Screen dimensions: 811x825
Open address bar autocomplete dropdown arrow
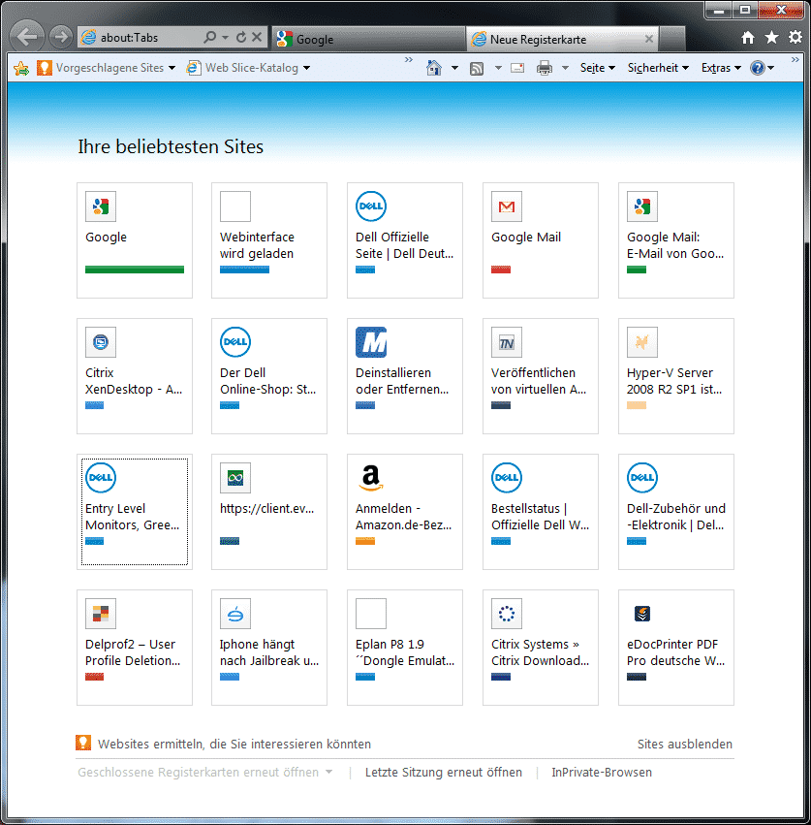tap(225, 38)
